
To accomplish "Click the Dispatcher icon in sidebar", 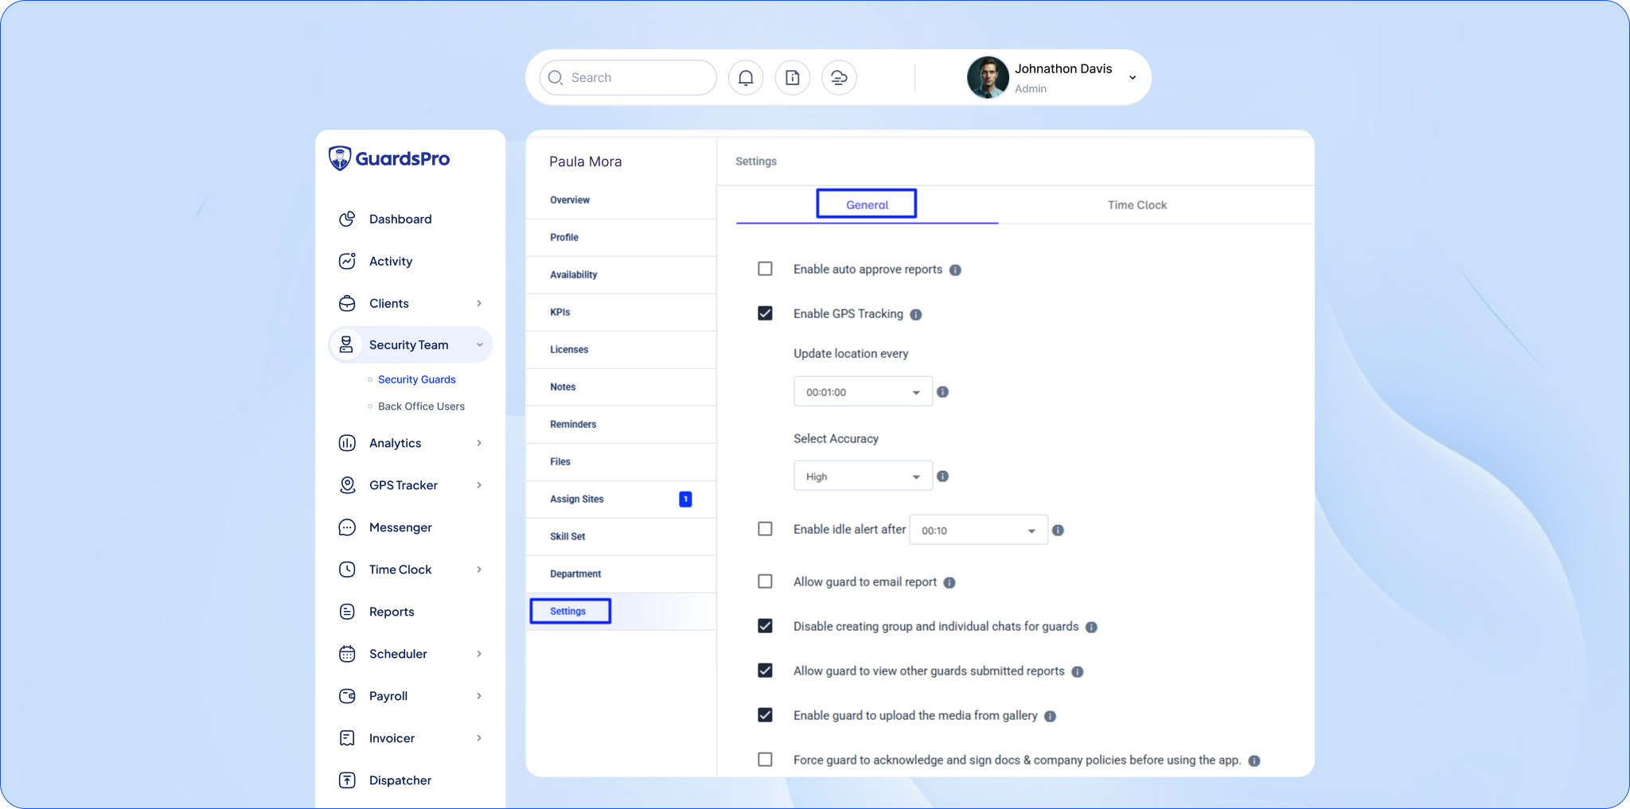I will pyautogui.click(x=347, y=780).
